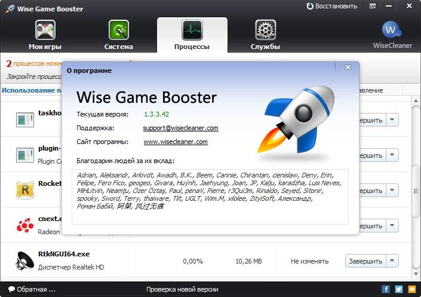Expand dropdown arrow for RtkNGUI64.exe row
Screen dimensions: 421x297
click(392, 261)
